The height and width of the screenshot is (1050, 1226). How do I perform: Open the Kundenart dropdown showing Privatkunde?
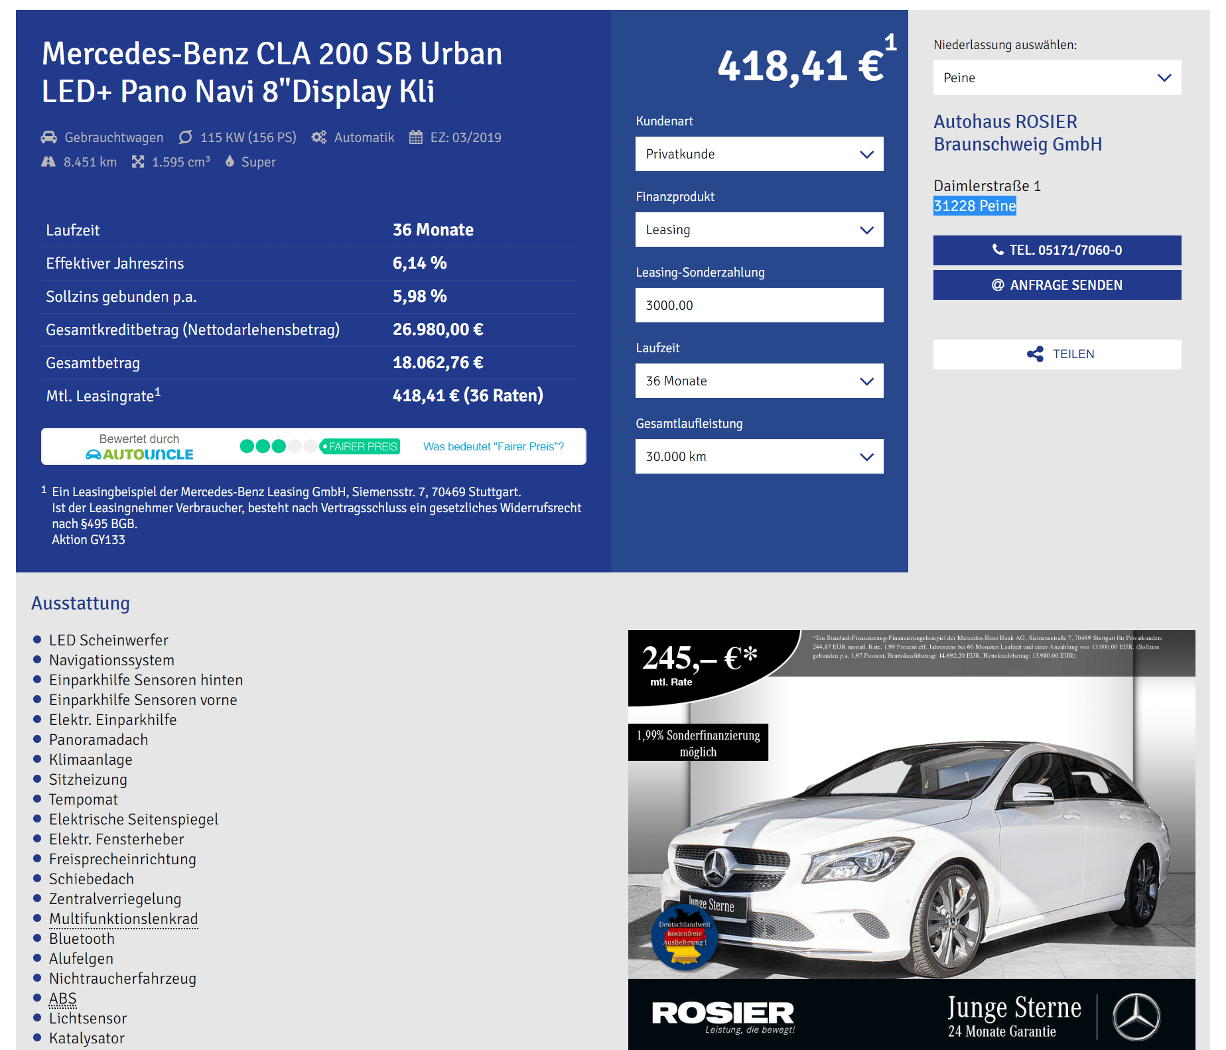[x=759, y=154]
